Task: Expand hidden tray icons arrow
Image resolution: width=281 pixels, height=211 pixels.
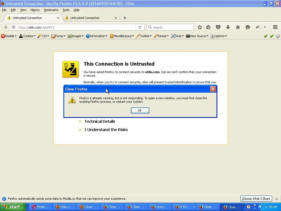Action: pyautogui.click(x=260, y=207)
